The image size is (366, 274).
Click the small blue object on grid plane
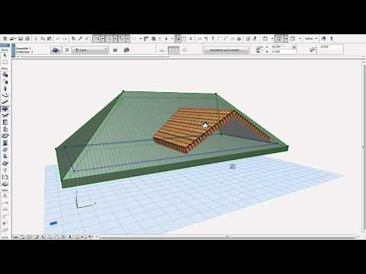[53, 223]
